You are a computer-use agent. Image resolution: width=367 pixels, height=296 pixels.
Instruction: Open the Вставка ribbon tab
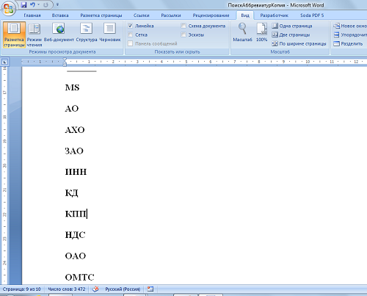60,15
